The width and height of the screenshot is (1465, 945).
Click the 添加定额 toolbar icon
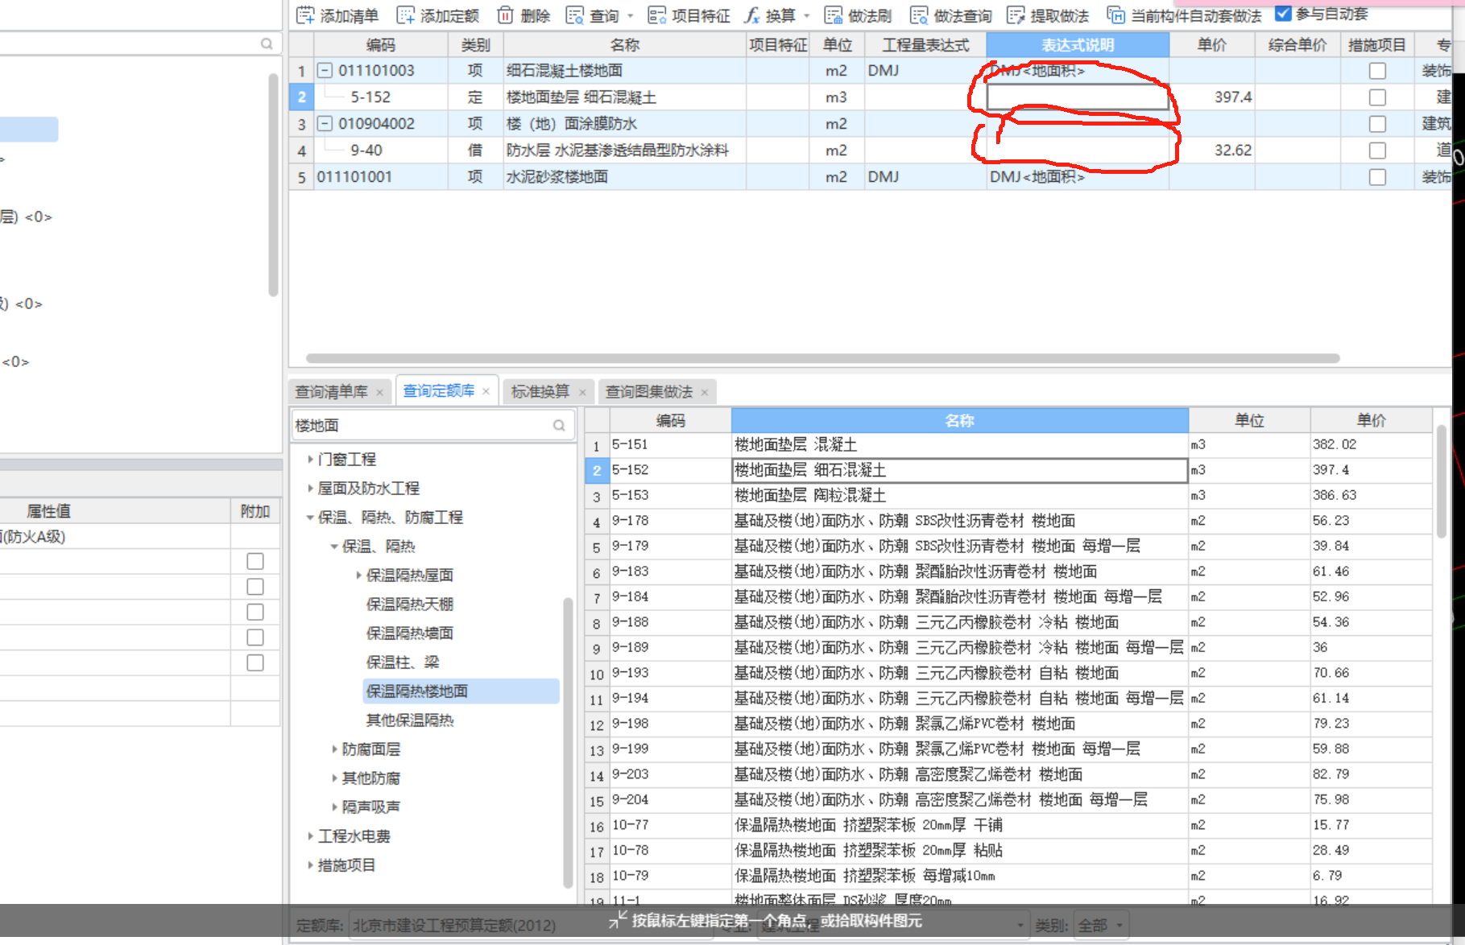(x=405, y=15)
